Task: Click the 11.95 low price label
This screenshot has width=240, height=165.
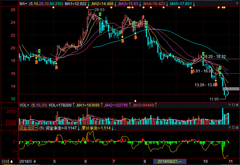Action: 214,99
